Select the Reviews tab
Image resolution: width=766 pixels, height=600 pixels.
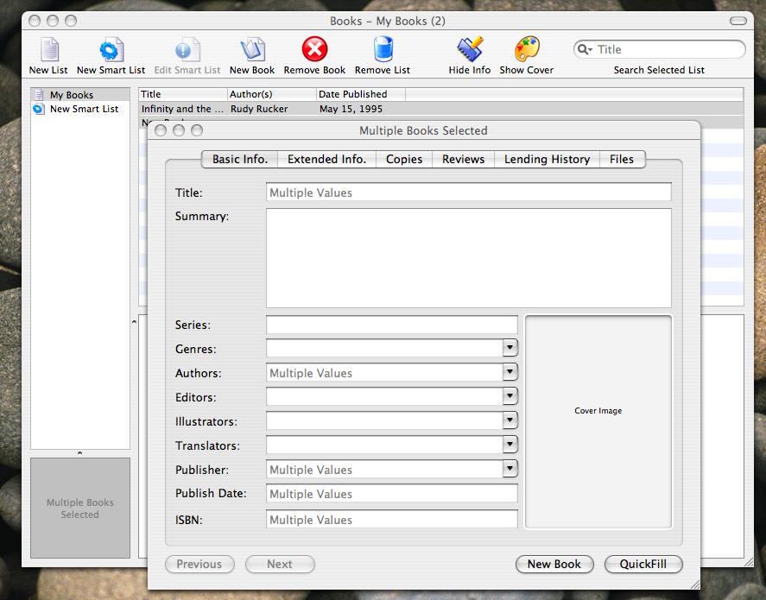463,159
